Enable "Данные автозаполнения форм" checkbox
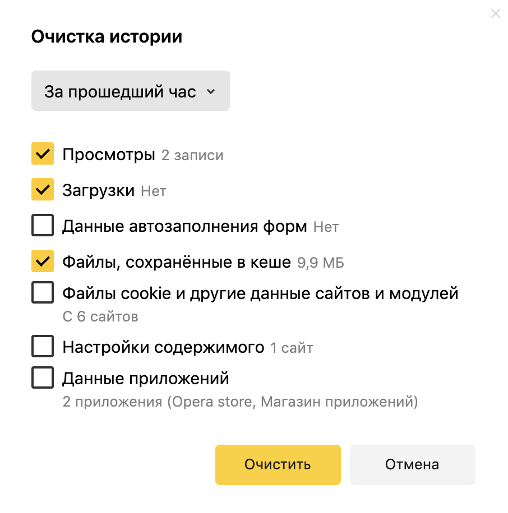This screenshot has width=508, height=513. 43,226
